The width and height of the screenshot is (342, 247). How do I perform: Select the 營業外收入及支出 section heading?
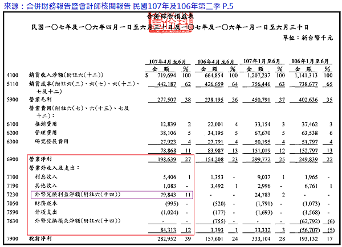(x=54, y=168)
